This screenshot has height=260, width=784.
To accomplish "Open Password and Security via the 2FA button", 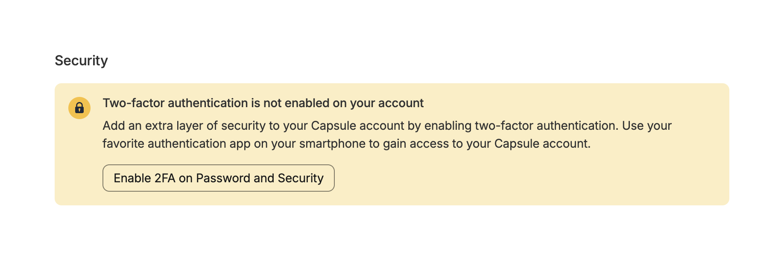I will click(218, 178).
